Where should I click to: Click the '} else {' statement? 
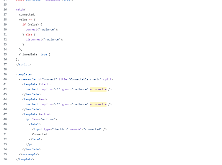coord(29,35)
